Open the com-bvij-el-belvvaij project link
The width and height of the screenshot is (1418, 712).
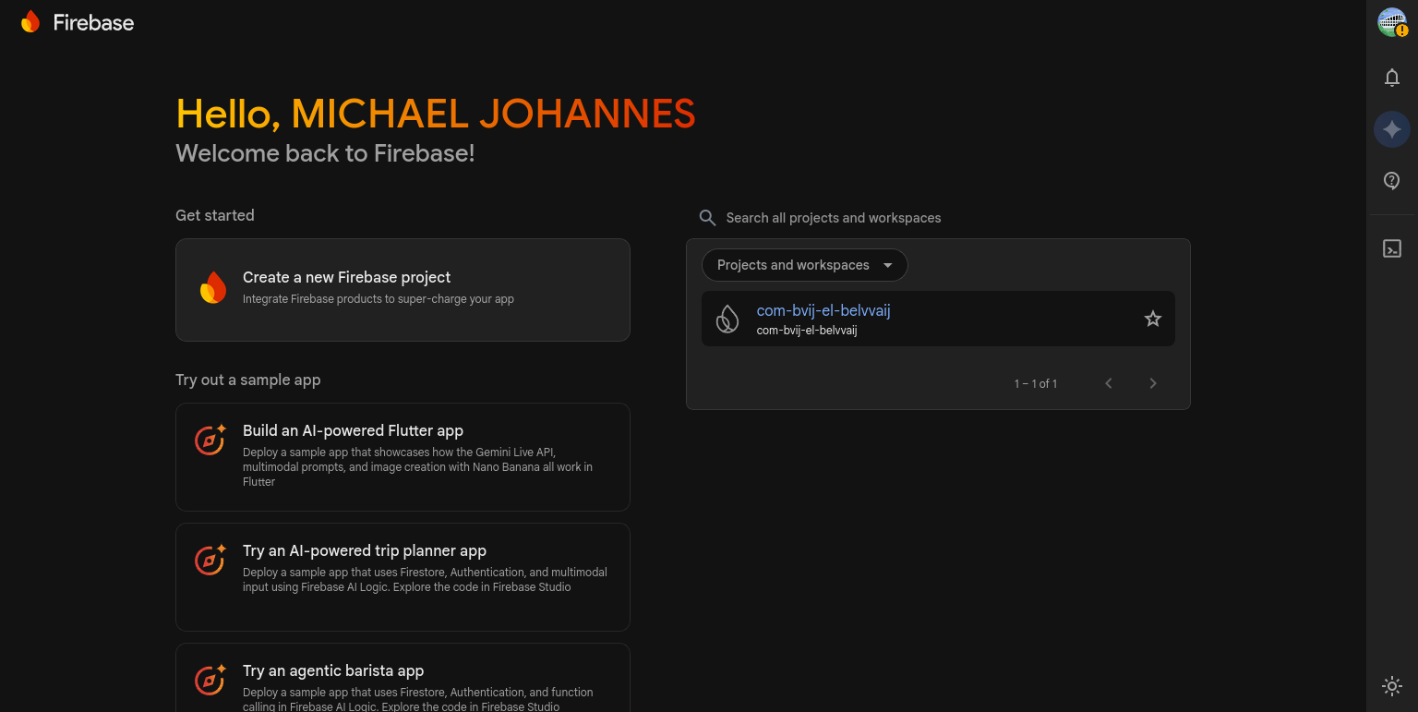point(823,311)
